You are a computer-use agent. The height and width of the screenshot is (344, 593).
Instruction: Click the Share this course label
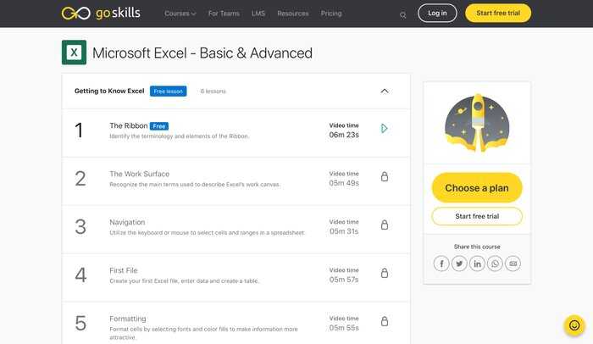(477, 247)
